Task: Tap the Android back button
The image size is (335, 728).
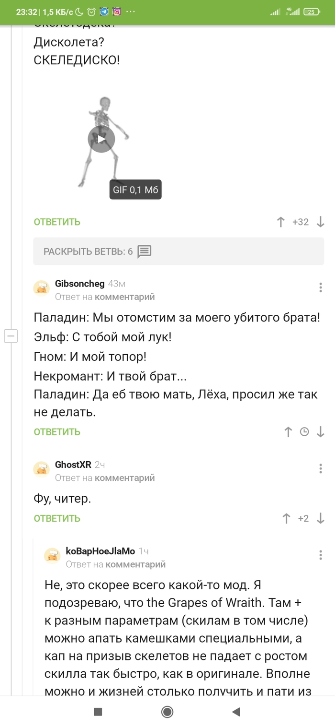Action: (236, 712)
